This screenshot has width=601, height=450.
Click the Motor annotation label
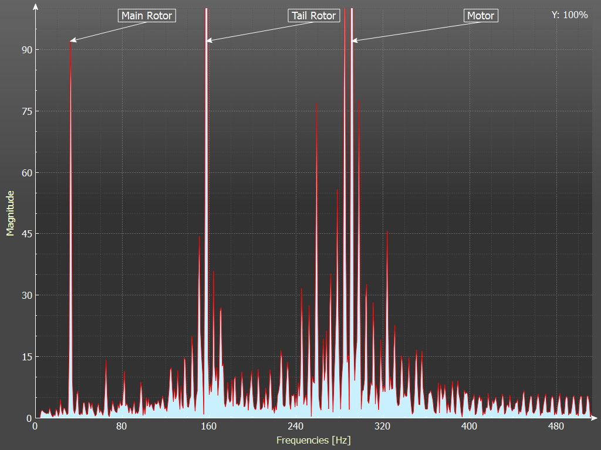[x=481, y=16]
